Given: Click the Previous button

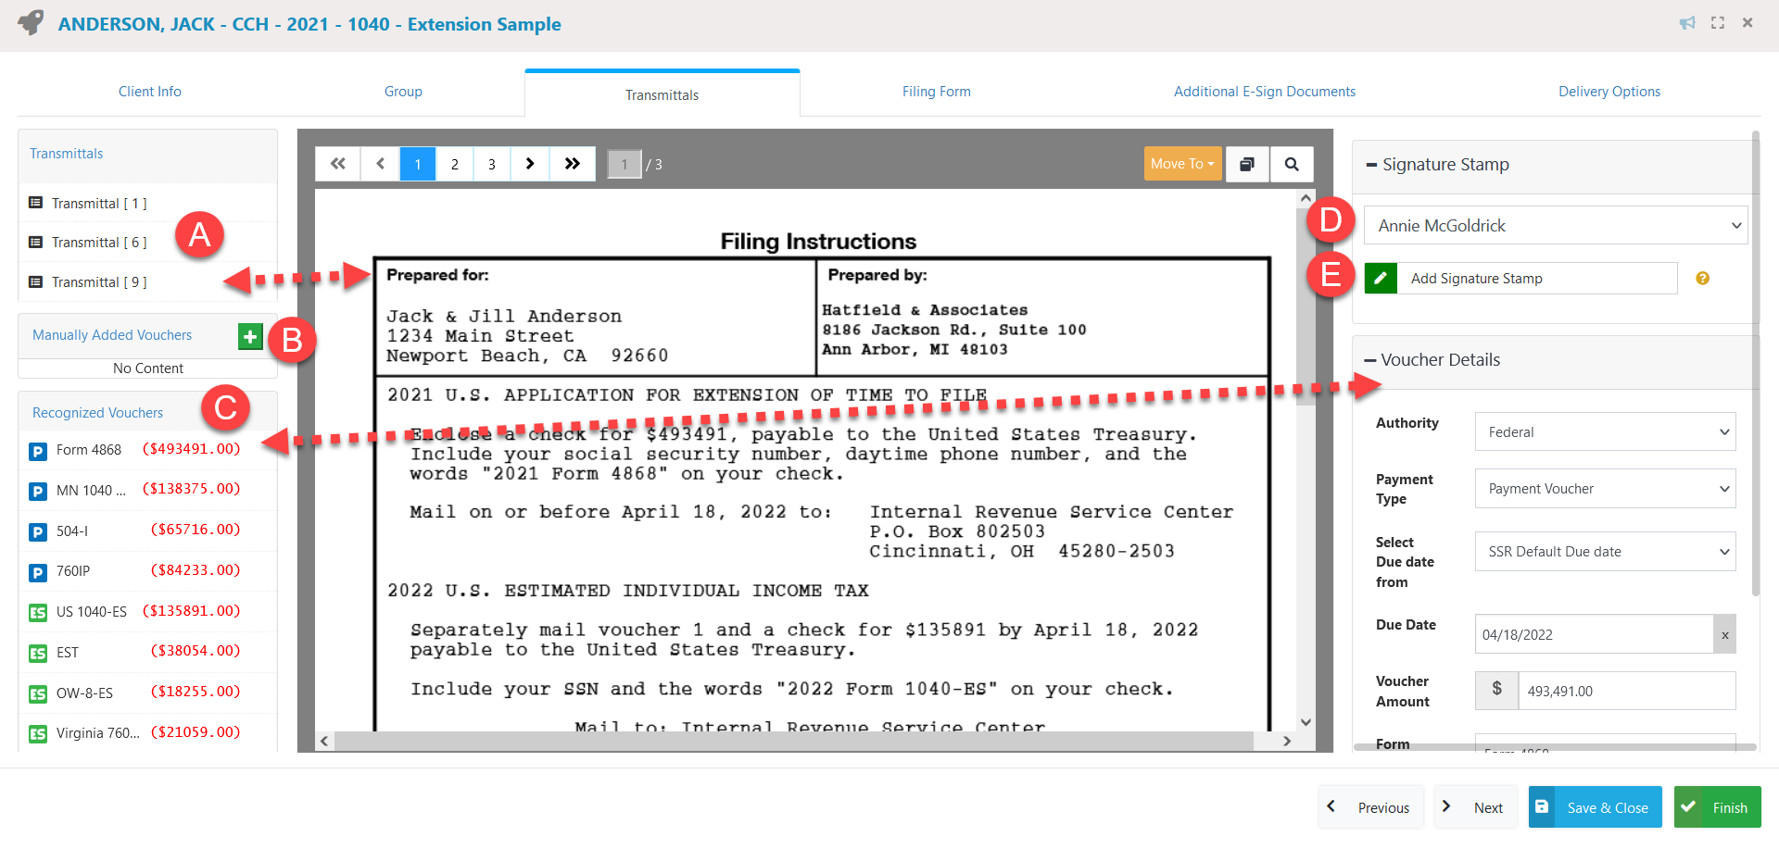Looking at the screenshot, I should 1370,807.
